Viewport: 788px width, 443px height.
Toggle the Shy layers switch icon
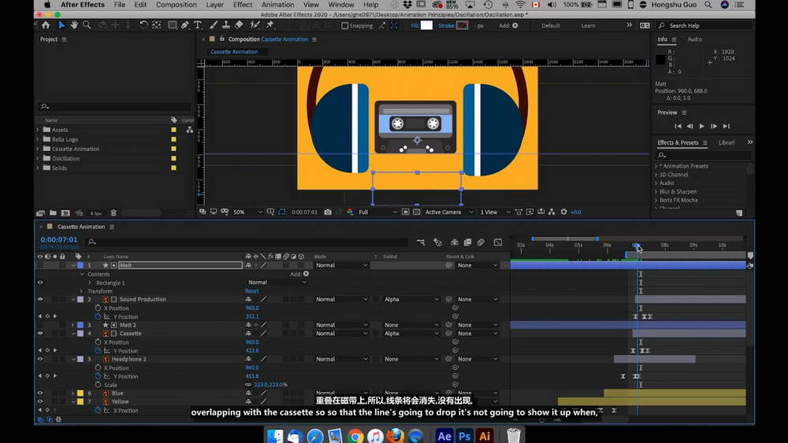point(455,242)
